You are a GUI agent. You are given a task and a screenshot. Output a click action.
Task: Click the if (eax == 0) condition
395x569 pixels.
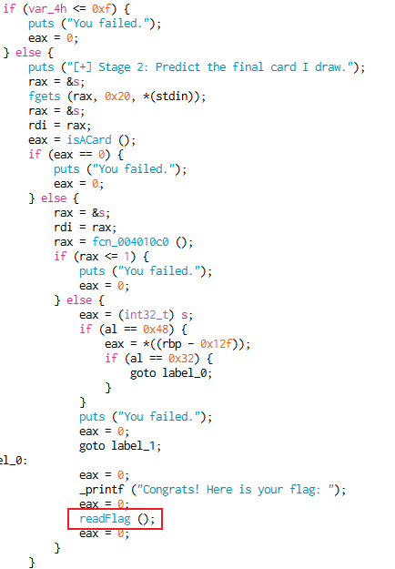(x=76, y=155)
